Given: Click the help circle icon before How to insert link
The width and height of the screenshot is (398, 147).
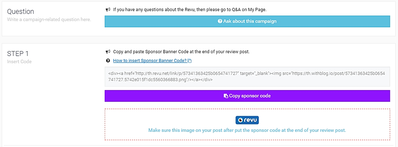Looking at the screenshot, I should click(108, 60).
